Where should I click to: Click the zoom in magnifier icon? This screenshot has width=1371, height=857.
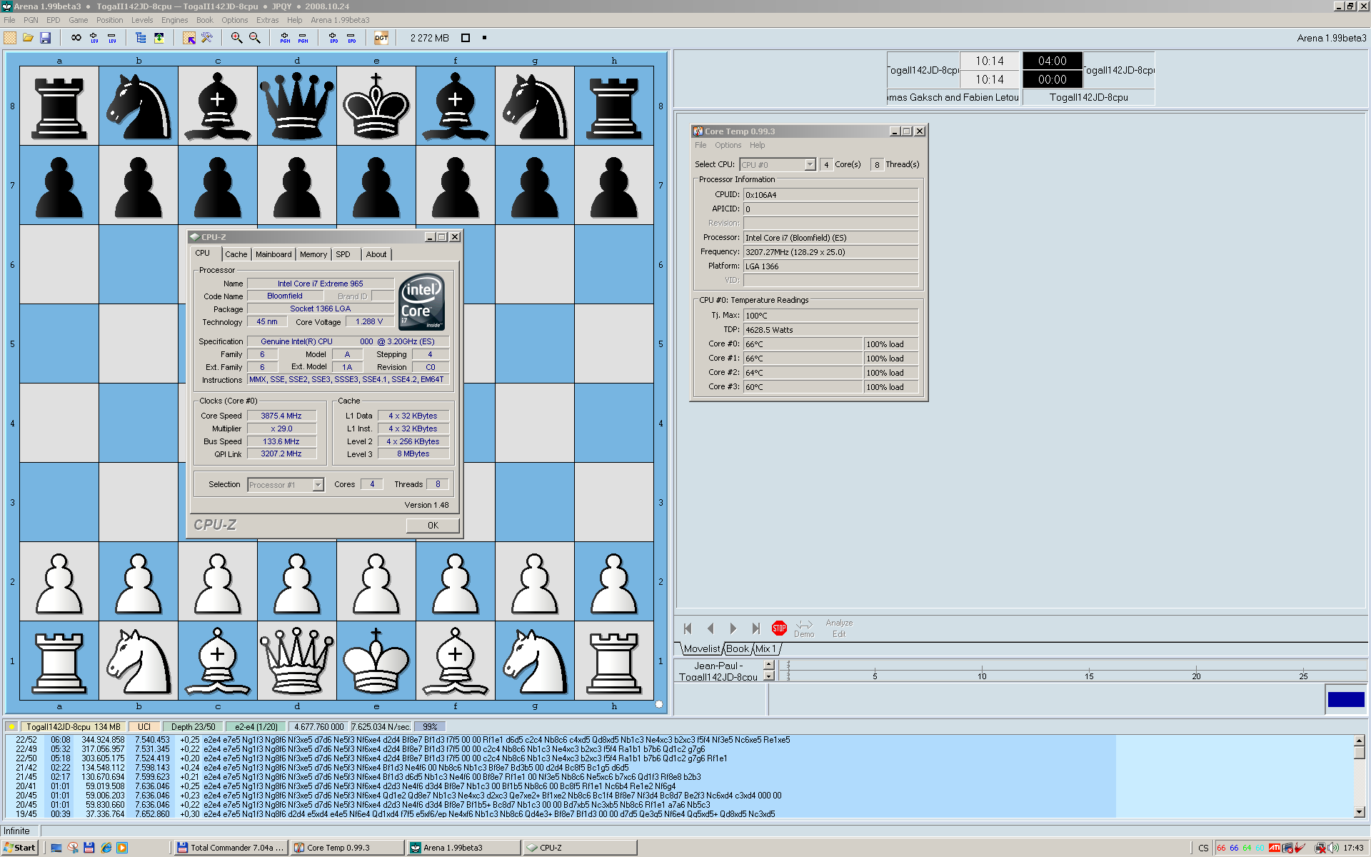[236, 38]
